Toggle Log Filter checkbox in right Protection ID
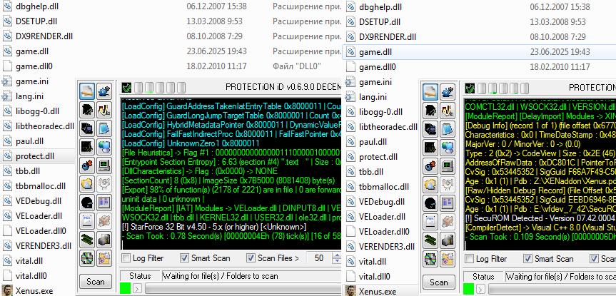The height and width of the screenshot is (296, 616). point(469,259)
